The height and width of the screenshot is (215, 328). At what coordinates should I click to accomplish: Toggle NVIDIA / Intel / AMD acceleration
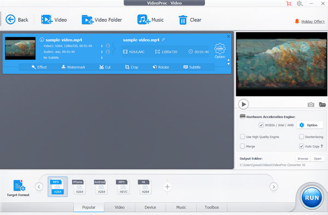coord(261,125)
